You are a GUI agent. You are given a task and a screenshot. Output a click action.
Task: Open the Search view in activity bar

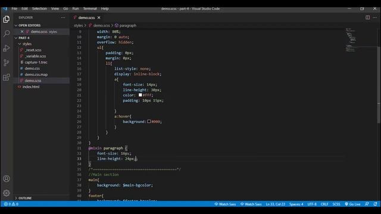pyautogui.click(x=7, y=33)
